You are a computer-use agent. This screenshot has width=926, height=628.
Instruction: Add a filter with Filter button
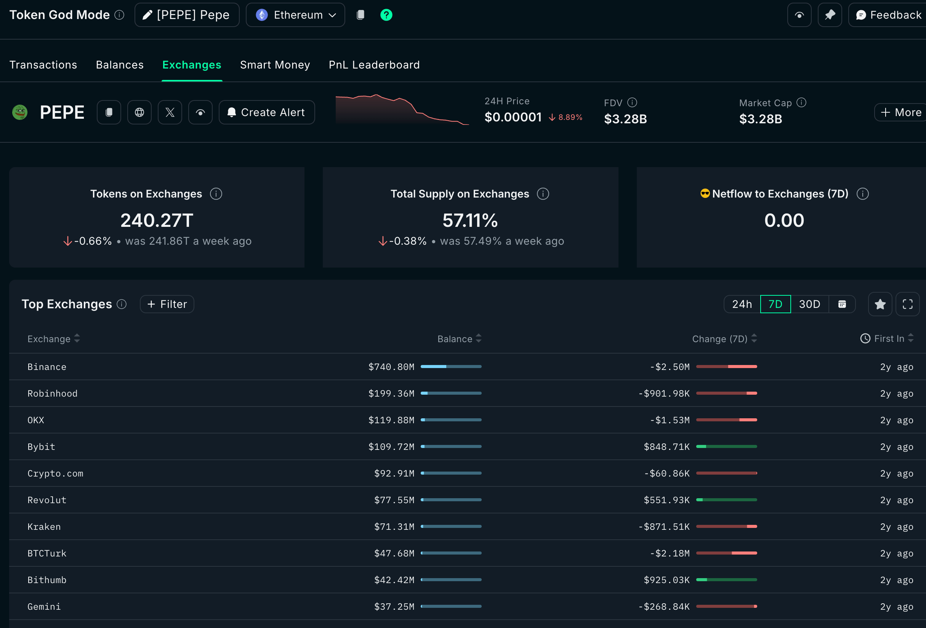coord(167,304)
